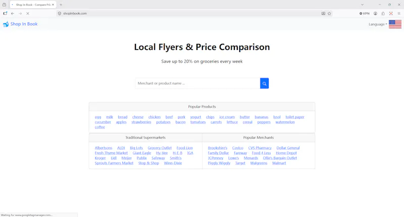Open the extensions icon in toolbar

[x=383, y=14]
